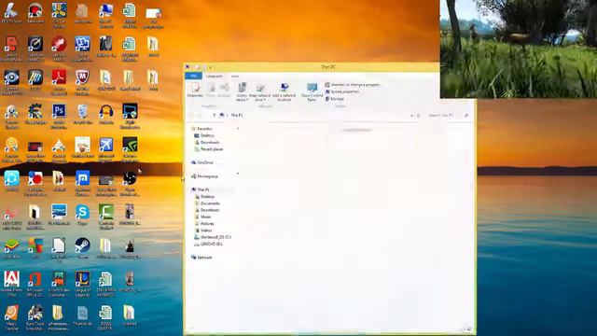
Task: Collapse the Favorites group in the sidebar
Action: coord(239,129)
